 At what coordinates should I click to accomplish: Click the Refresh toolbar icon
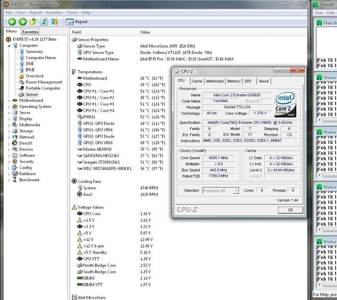44,22
